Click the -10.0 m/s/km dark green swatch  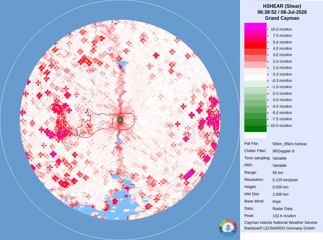pyautogui.click(x=255, y=129)
